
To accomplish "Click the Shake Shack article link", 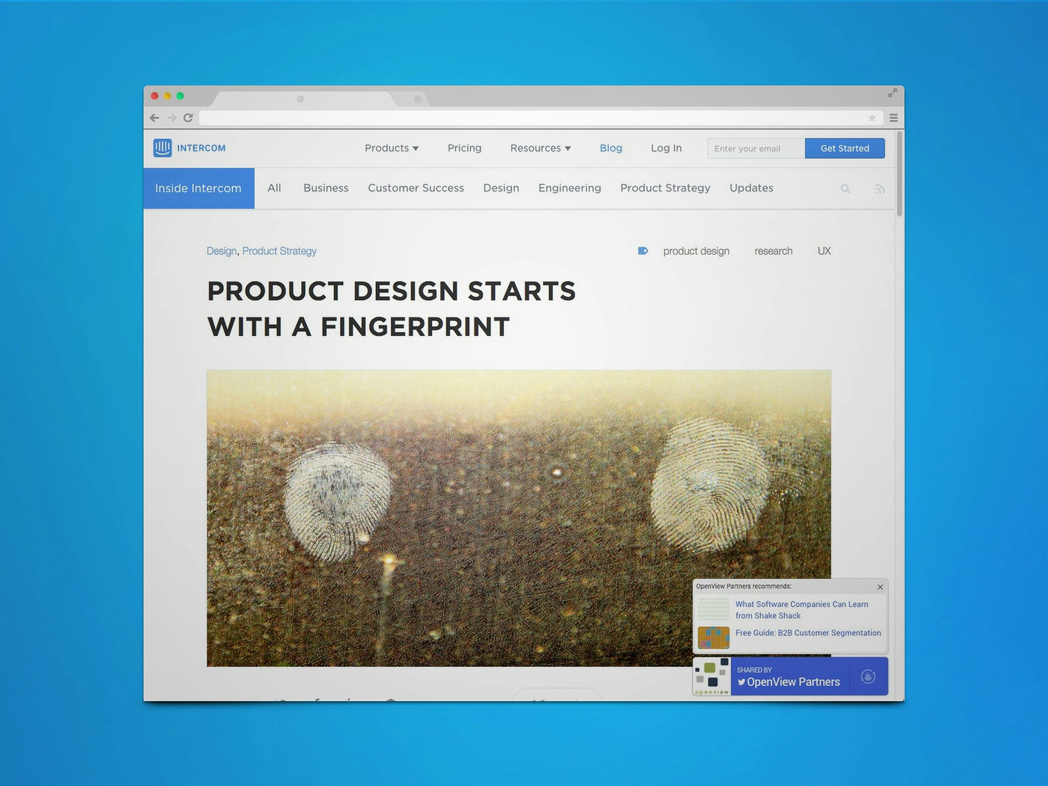I will point(801,610).
